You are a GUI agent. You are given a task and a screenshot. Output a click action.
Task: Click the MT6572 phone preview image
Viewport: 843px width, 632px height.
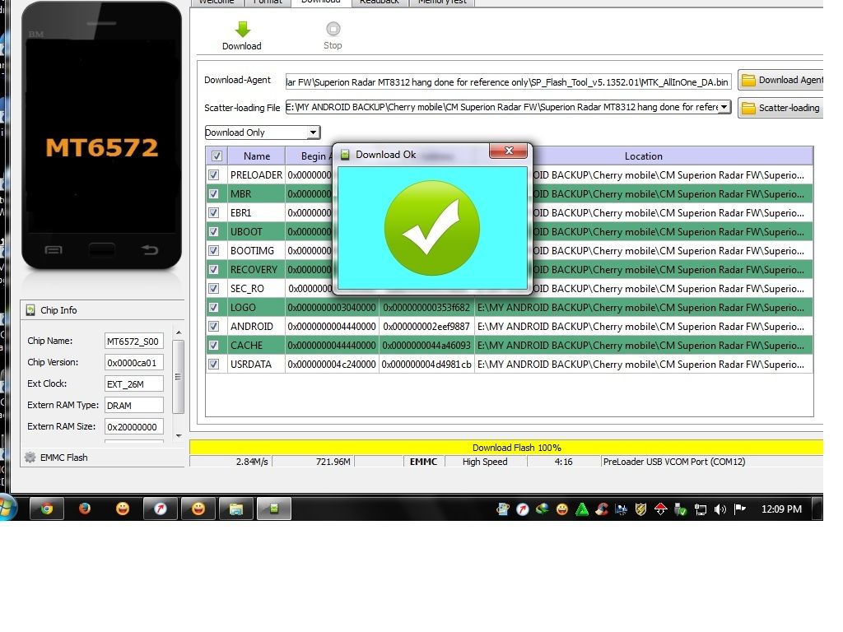101,135
